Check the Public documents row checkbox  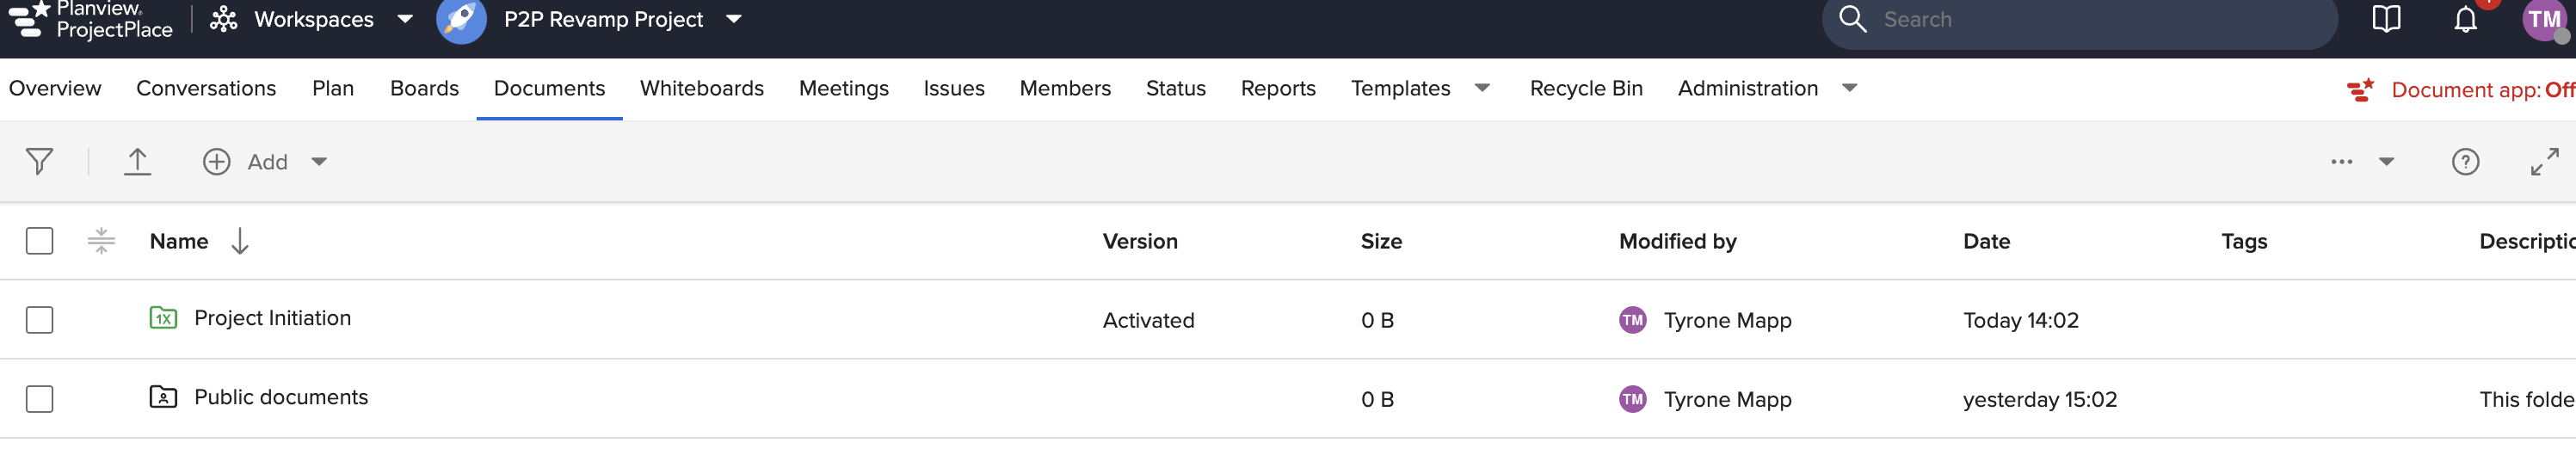40,399
